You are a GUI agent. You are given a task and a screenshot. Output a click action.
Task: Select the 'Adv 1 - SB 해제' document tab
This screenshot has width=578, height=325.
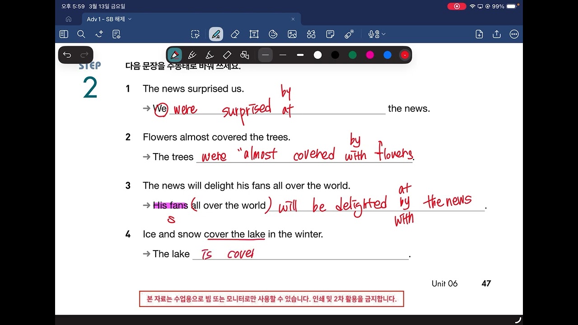[191, 19]
